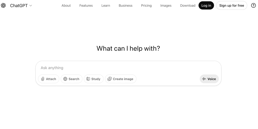
Task: Select the Create image button
Action: pos(120,79)
